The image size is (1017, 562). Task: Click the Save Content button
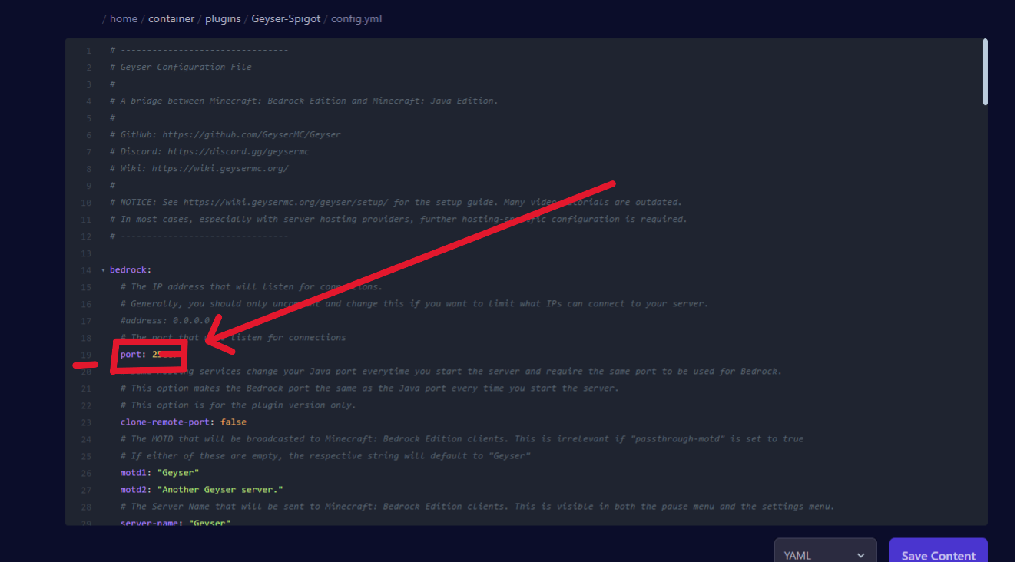(x=937, y=551)
